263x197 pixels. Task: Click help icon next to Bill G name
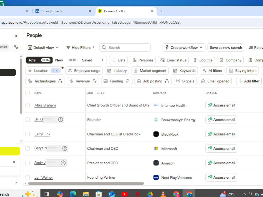tap(60, 120)
